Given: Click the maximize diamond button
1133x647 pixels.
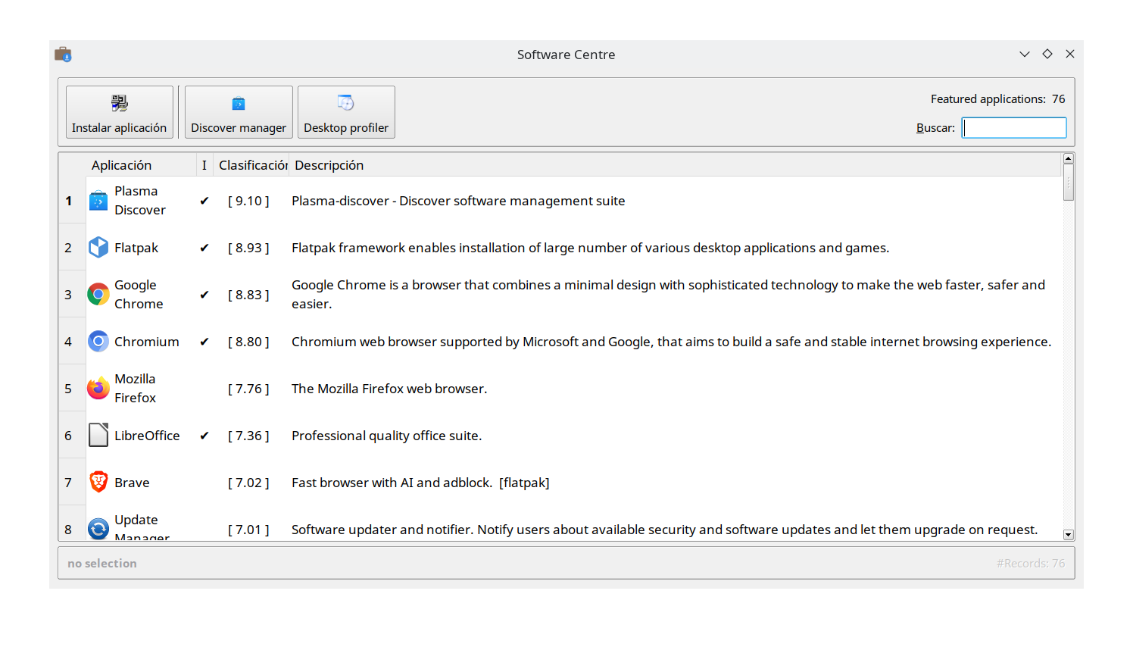Looking at the screenshot, I should [1047, 54].
